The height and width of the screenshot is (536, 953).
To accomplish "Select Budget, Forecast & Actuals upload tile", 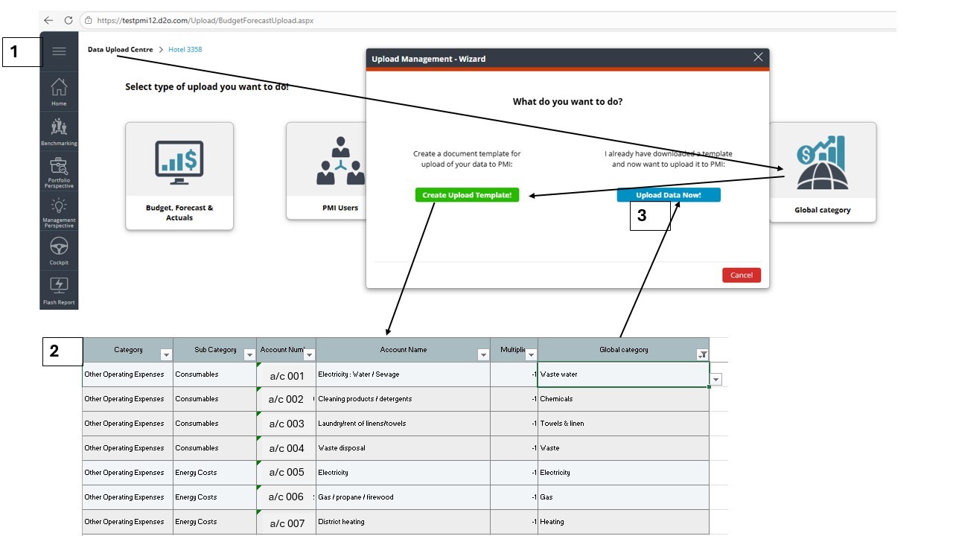I will click(179, 176).
